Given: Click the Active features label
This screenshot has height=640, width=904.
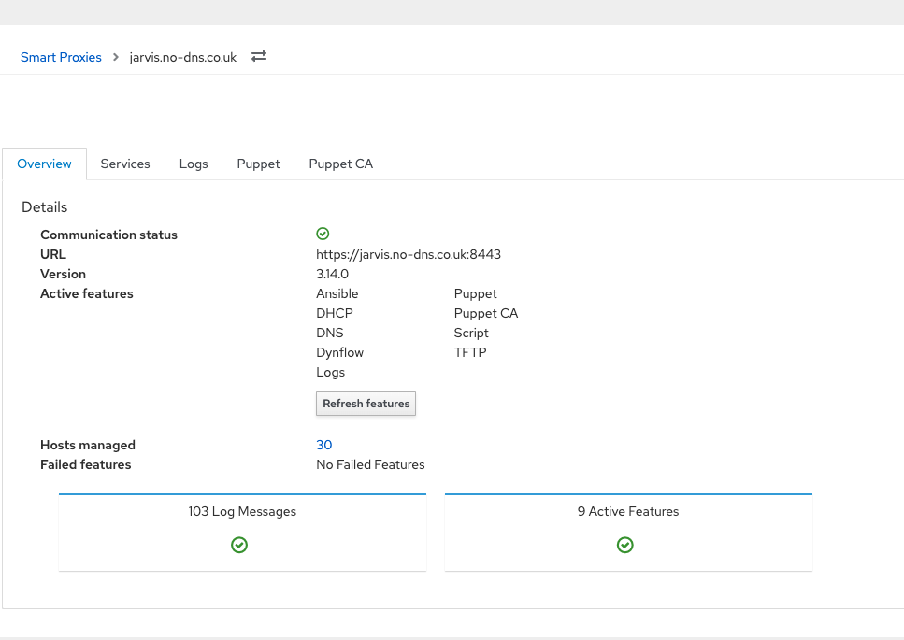Looking at the screenshot, I should click(87, 293).
